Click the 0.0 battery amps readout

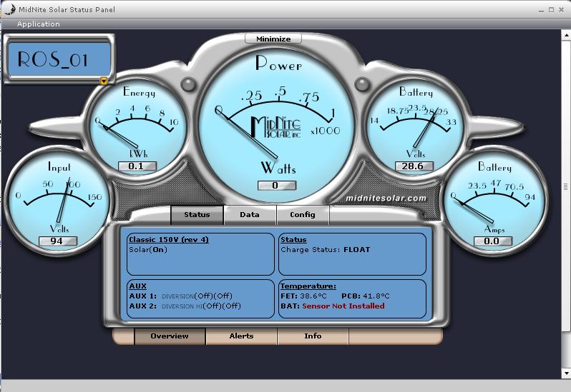point(493,241)
